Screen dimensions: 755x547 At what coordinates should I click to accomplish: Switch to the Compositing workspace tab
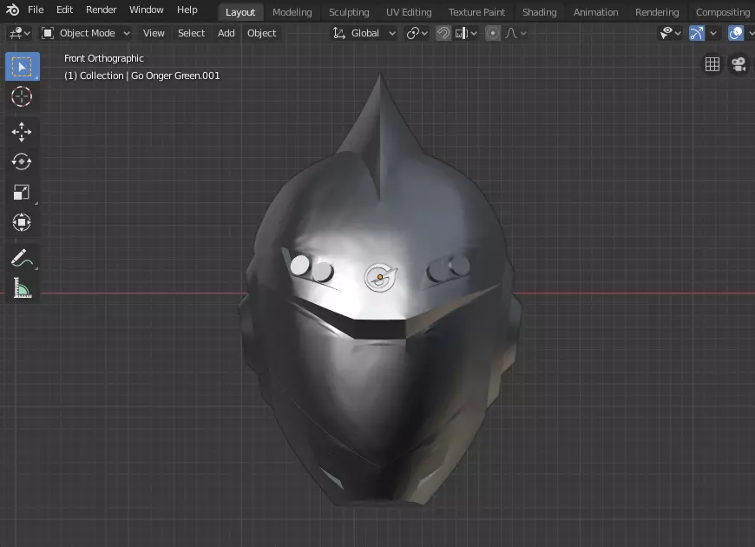[x=723, y=12]
